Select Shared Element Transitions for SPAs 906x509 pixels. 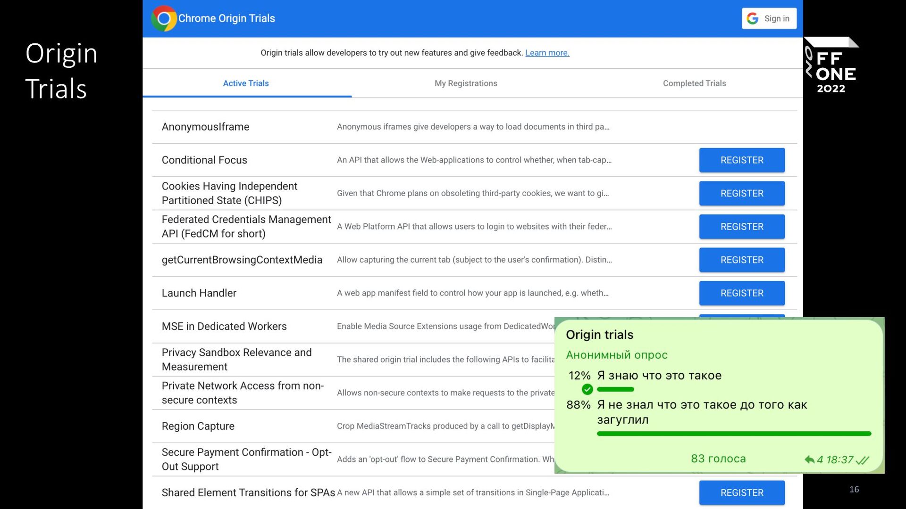(x=248, y=493)
